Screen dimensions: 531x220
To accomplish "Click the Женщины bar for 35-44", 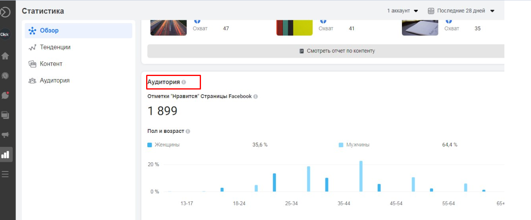I will click(327, 185).
